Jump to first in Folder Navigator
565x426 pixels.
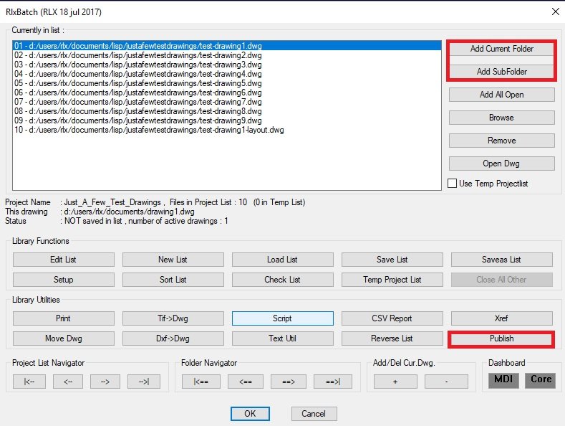(x=201, y=382)
